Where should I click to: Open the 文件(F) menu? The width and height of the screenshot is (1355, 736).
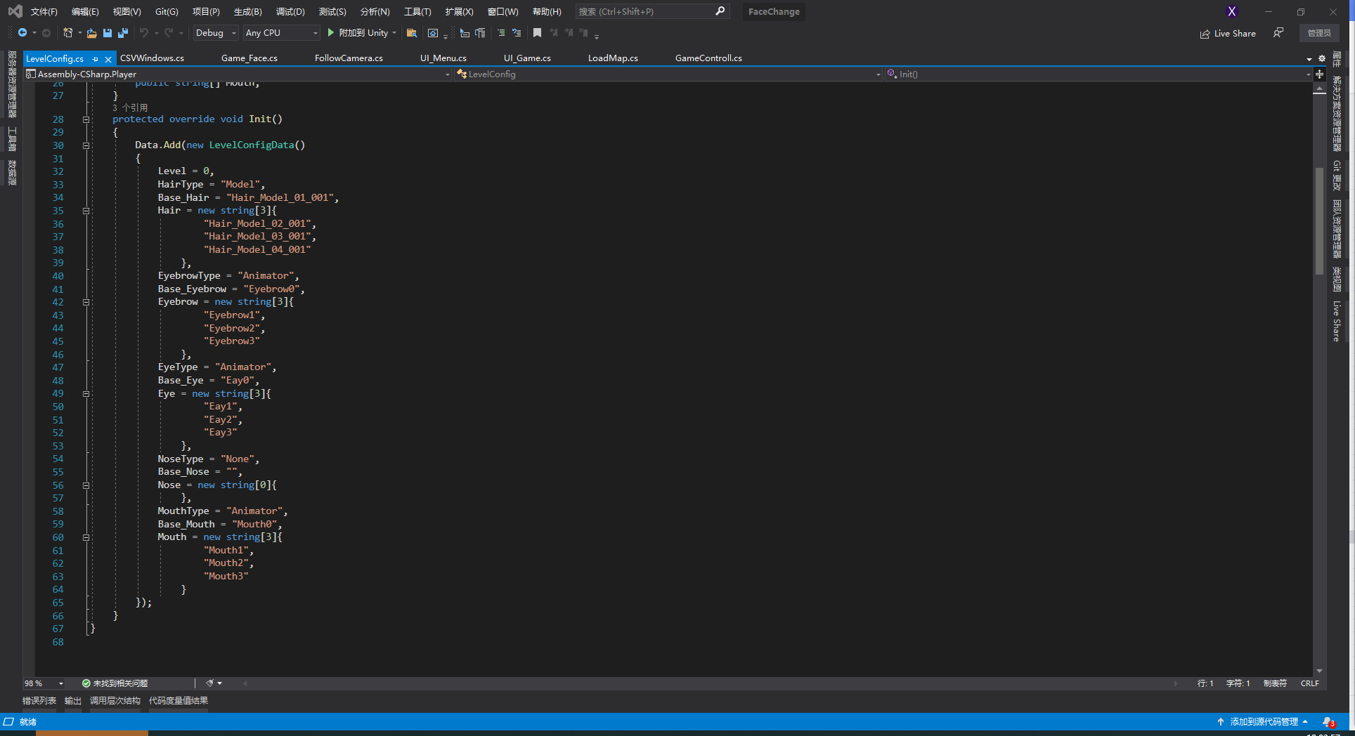44,11
